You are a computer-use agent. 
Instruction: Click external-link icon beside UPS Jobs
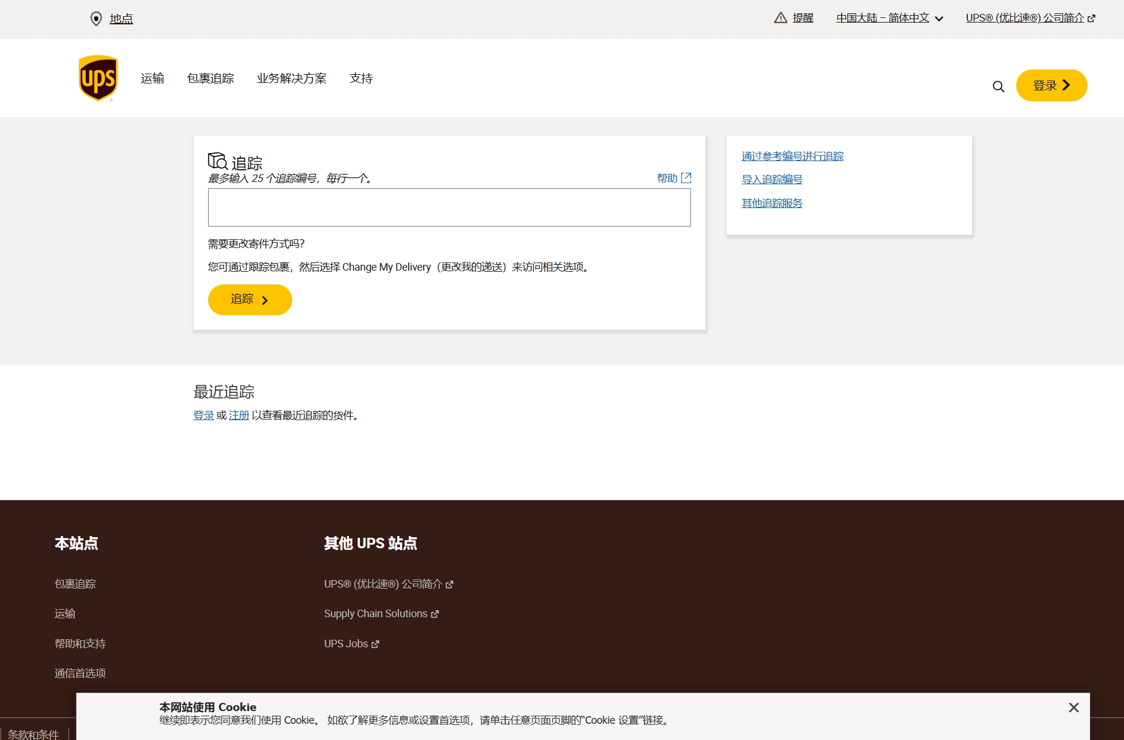[376, 644]
